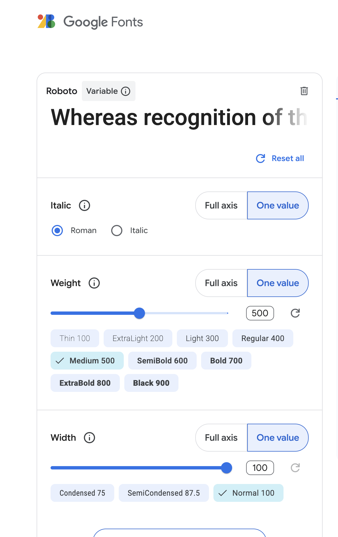Select the Italic radio button
The height and width of the screenshot is (537, 338).
(x=117, y=231)
